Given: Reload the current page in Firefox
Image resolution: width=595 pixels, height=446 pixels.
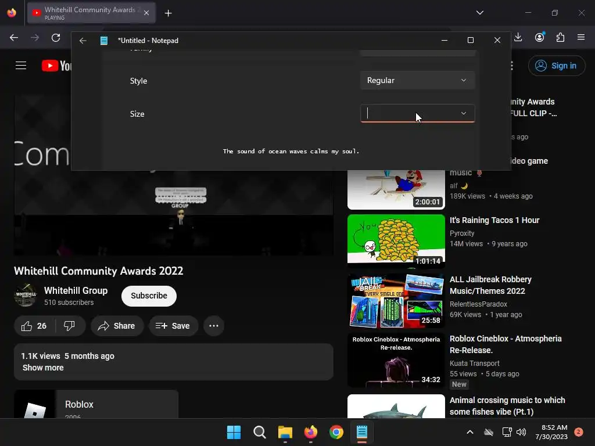Looking at the screenshot, I should [56, 38].
